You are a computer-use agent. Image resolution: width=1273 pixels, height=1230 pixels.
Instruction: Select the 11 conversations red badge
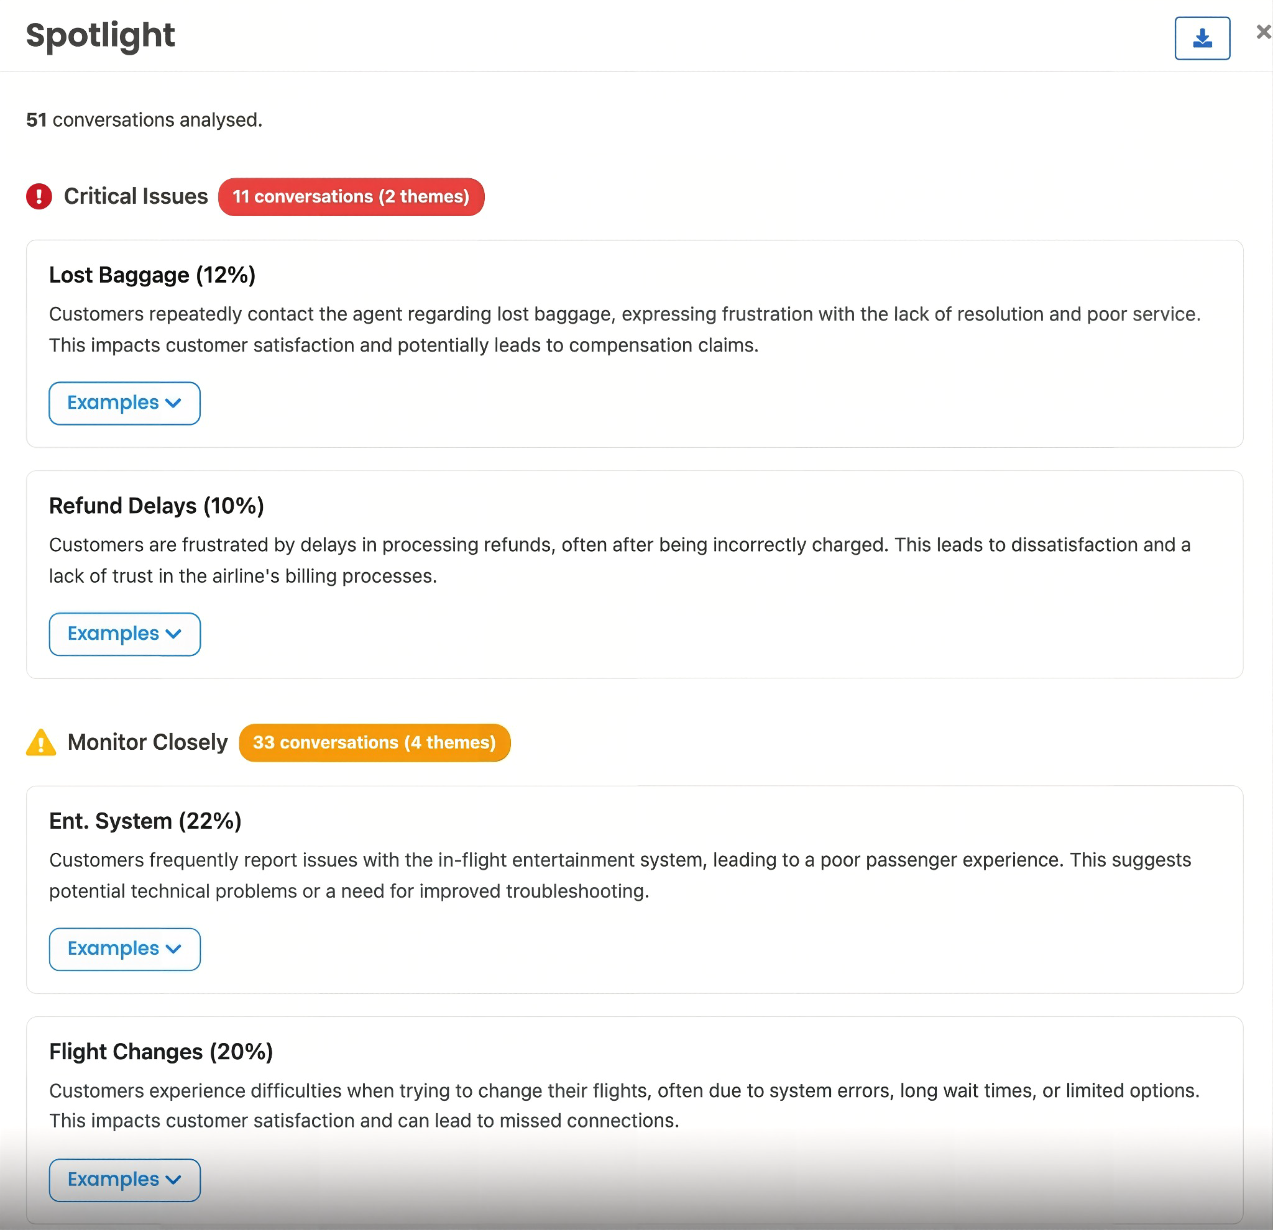point(351,197)
